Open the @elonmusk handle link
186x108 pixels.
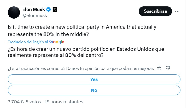pyautogui.click(x=35, y=16)
